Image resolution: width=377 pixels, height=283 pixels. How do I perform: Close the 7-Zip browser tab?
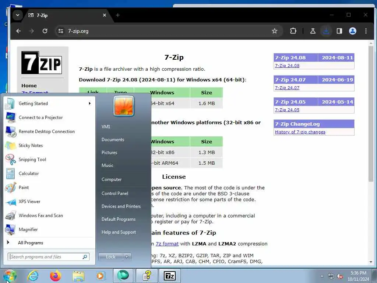[104, 15]
